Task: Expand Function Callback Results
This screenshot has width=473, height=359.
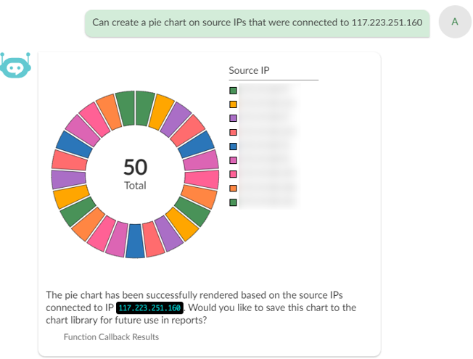Action: (x=111, y=337)
